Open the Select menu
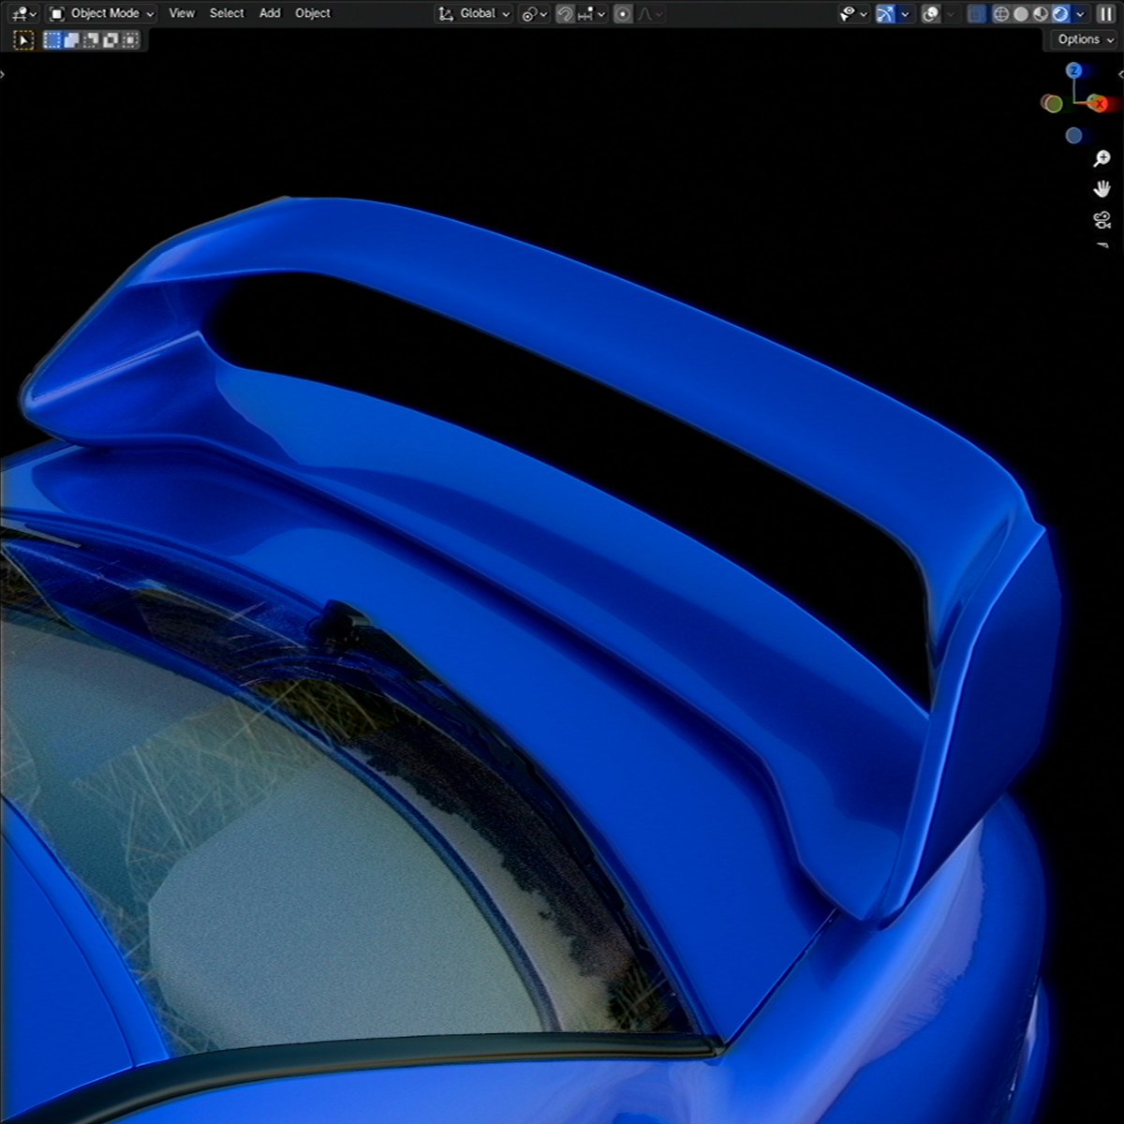Screen dimensions: 1124x1124 pyautogui.click(x=227, y=13)
